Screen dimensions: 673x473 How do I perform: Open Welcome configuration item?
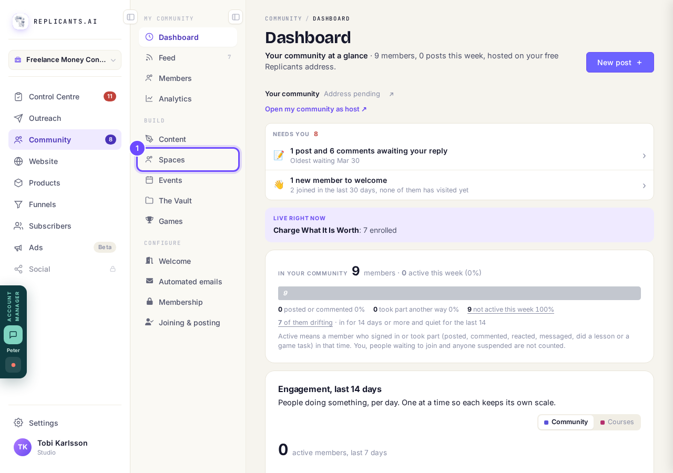pyautogui.click(x=188, y=261)
